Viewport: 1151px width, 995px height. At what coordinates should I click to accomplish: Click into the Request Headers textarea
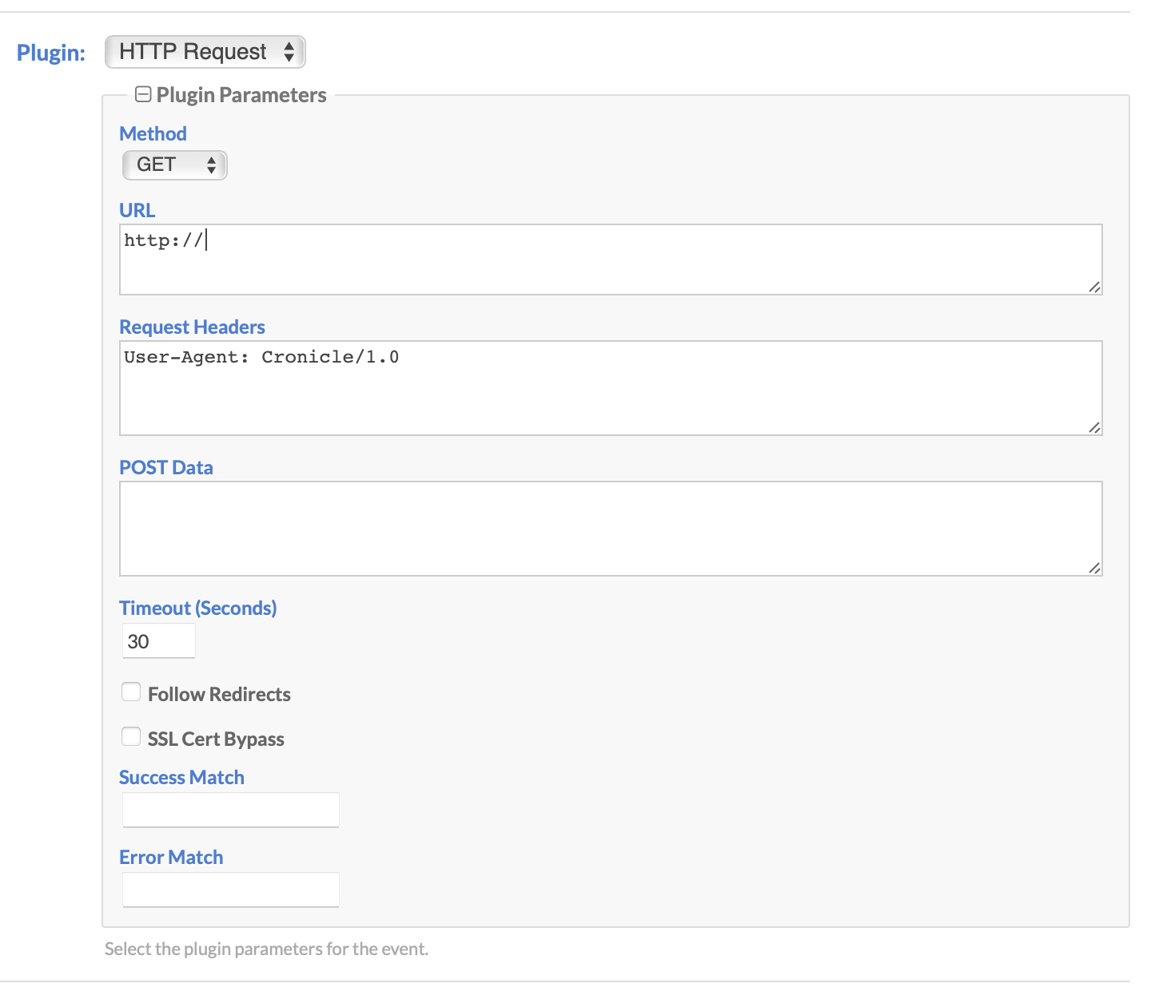(611, 388)
